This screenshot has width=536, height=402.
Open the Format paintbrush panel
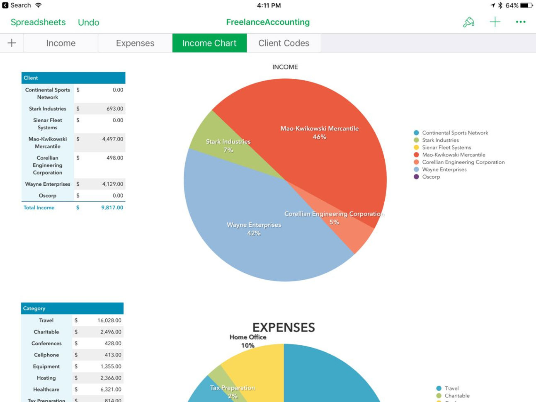pos(468,22)
